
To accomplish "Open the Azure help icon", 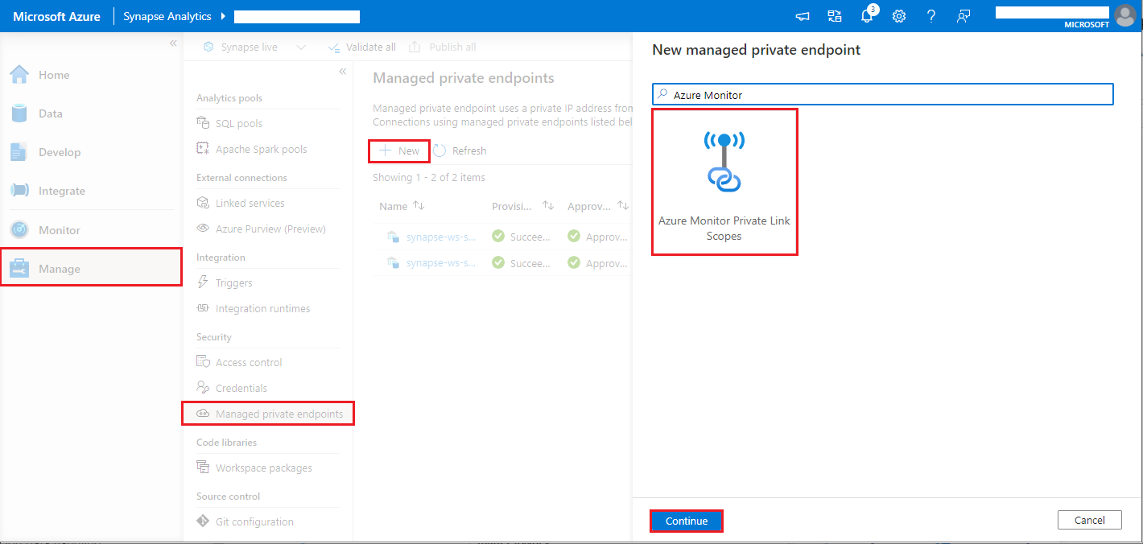I will click(930, 16).
